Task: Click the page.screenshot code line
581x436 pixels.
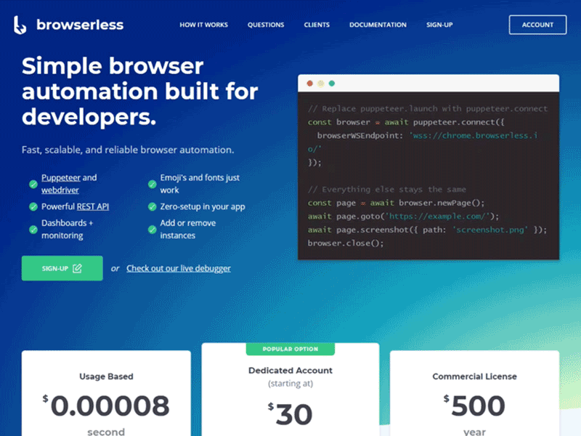Action: (427, 230)
